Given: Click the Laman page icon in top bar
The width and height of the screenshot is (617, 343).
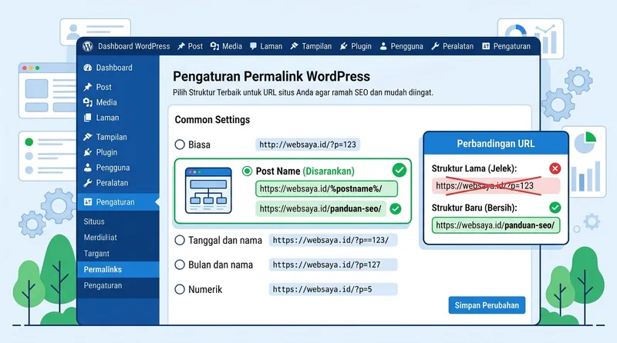Looking at the screenshot, I should [x=253, y=46].
